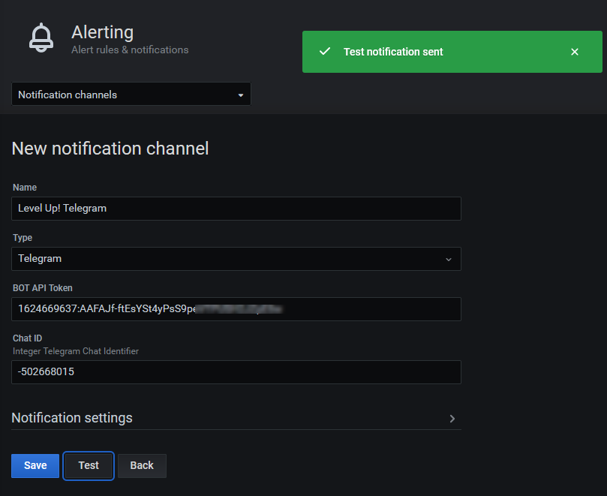Focus the Name field with Level Up! Telegram
This screenshot has width=607, height=496.
tap(236, 209)
